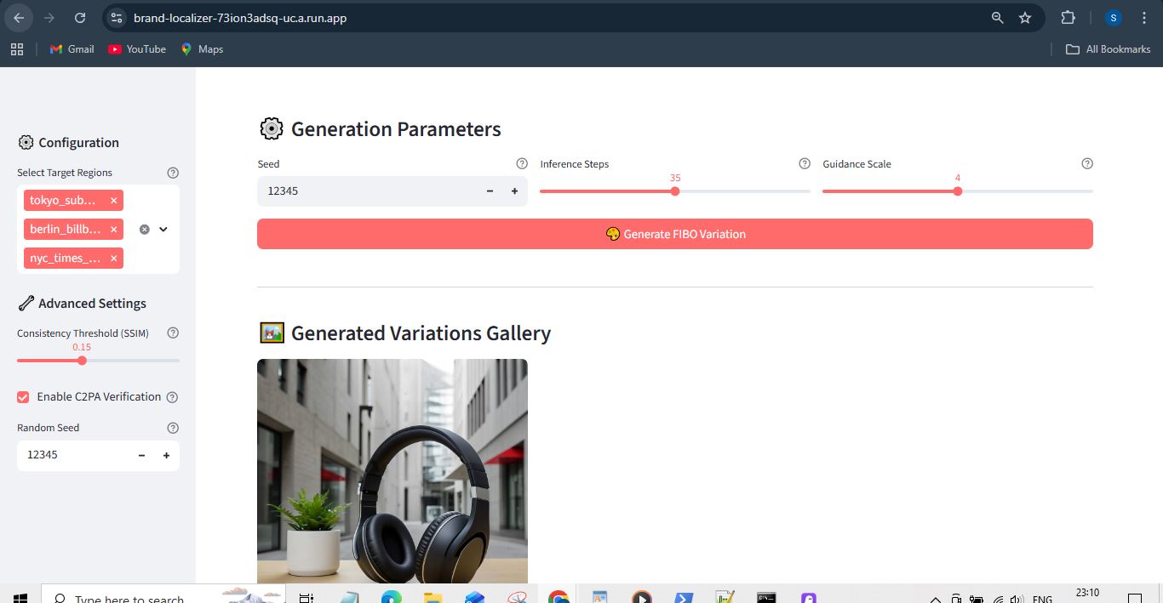1163x603 pixels.
Task: Show help for Inference Steps
Action: coord(805,163)
